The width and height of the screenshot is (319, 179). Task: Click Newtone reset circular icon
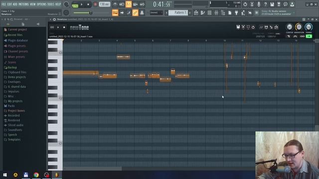click(x=253, y=27)
